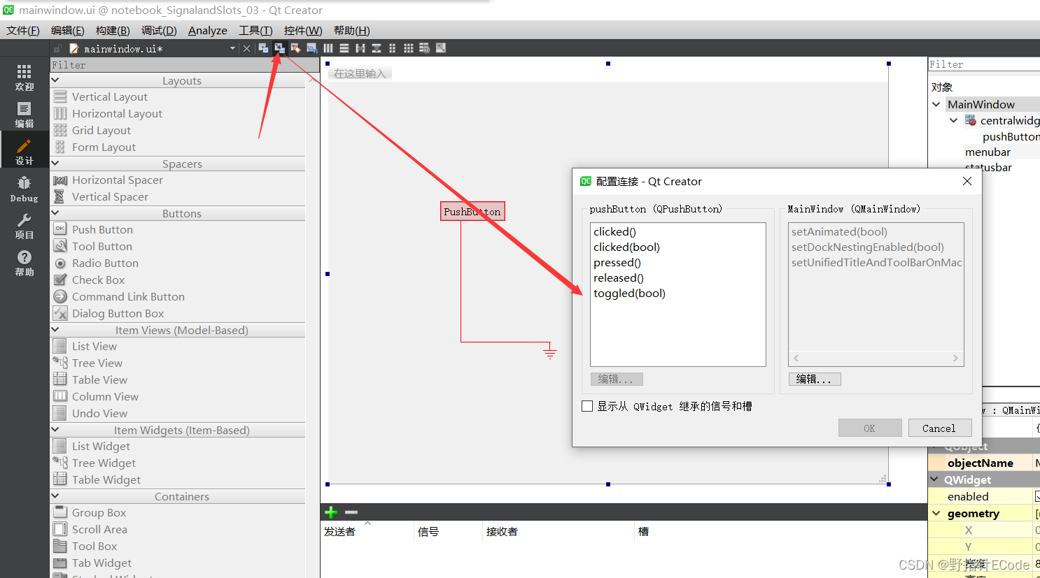
Task: Collapse the Spacers category
Action: 55,164
